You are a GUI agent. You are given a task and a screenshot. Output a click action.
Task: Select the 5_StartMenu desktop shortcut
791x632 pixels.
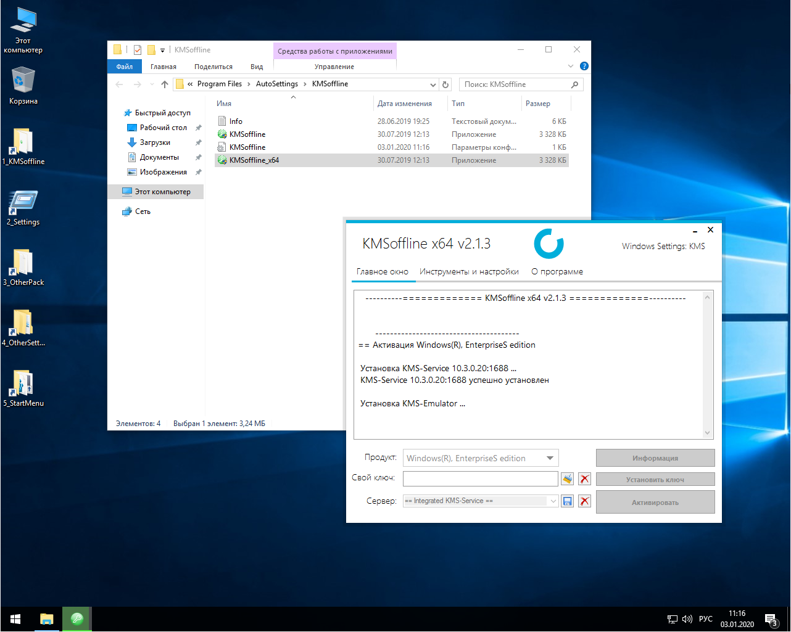click(23, 388)
